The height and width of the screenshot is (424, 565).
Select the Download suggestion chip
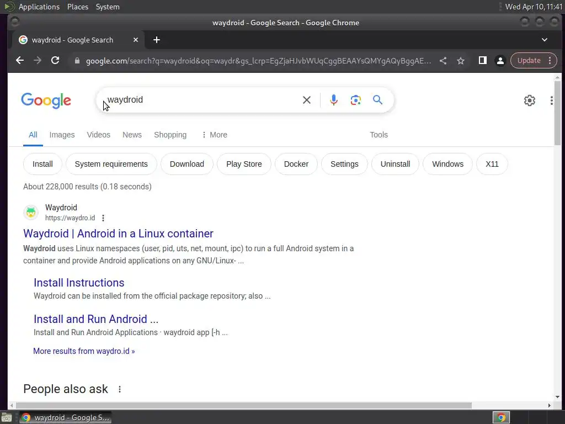point(186,164)
